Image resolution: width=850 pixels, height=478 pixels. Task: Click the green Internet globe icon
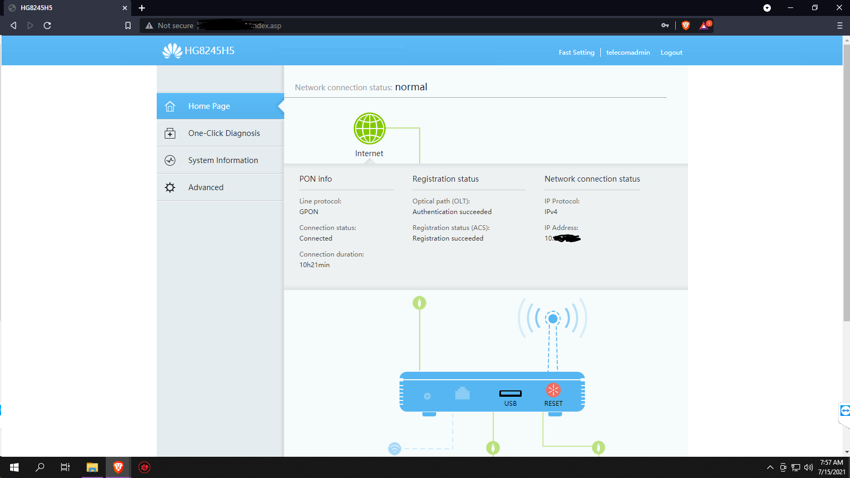(370, 129)
